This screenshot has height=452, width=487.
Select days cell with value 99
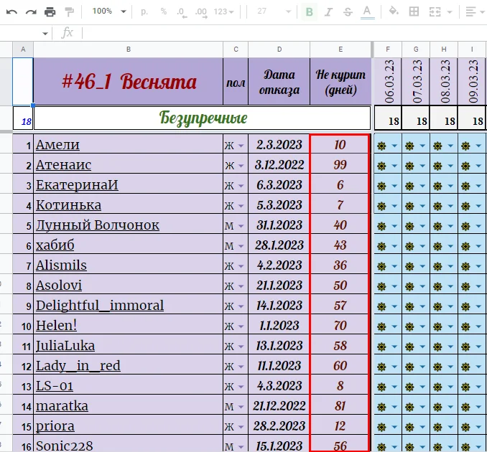click(340, 165)
